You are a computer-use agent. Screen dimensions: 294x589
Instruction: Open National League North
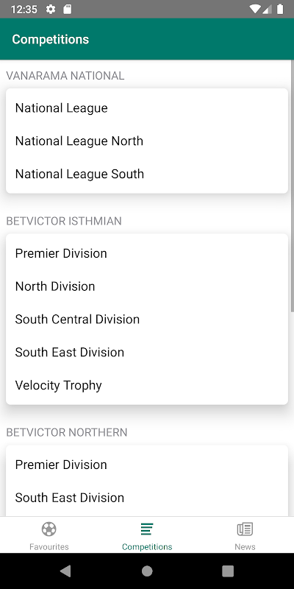point(147,141)
